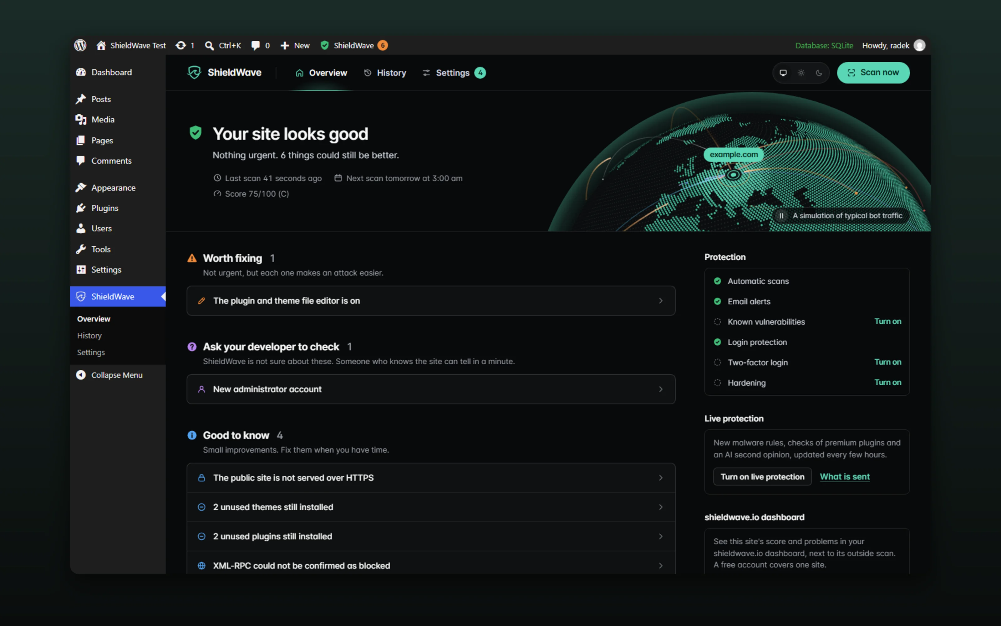Click the + New admin bar item
Viewport: 1001px width, 626px height.
point(295,45)
